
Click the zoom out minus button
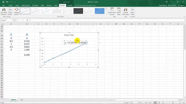(166, 103)
